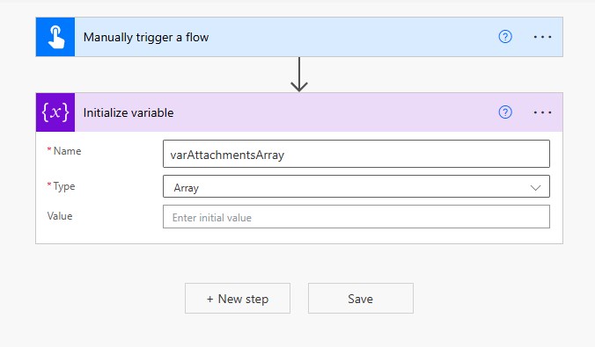Click the blue manual trigger hand icon

(x=55, y=37)
